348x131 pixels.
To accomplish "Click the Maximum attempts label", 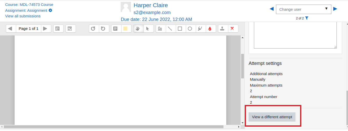I will click(266, 85).
